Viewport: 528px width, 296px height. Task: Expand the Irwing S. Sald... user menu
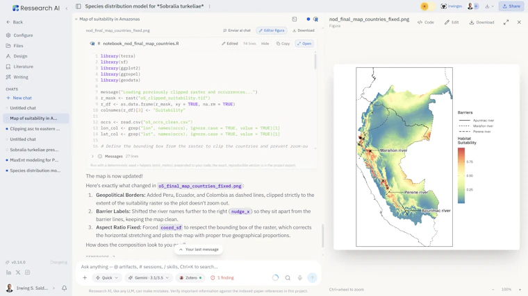[x=31, y=288]
